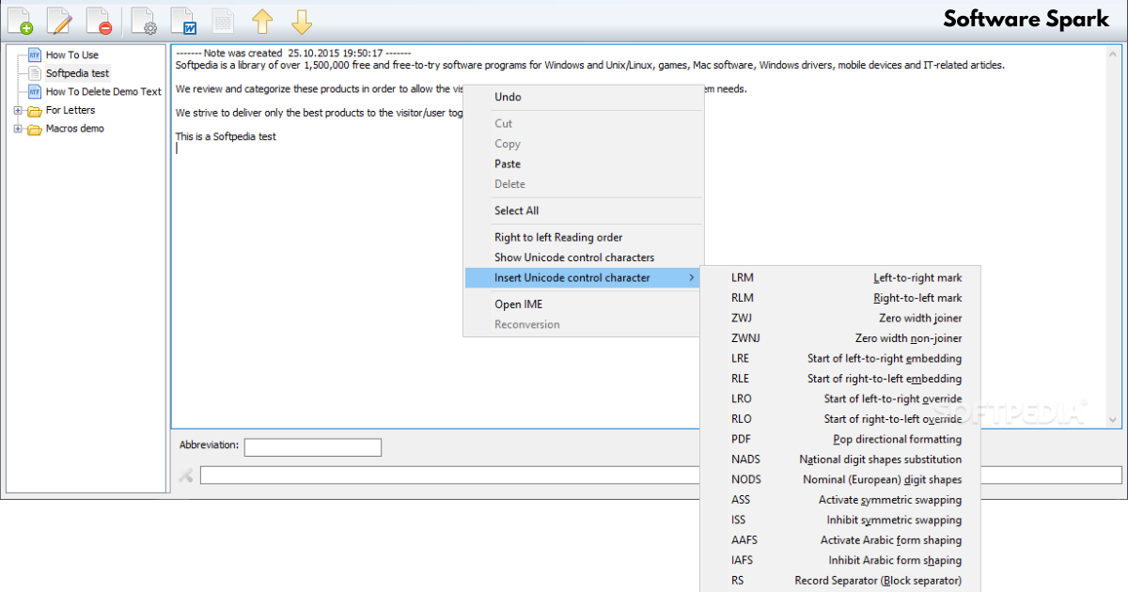Viewport: 1128px width, 592px height.
Task: Insert RLM Right-to-left mark
Action: pyautogui.click(x=840, y=298)
